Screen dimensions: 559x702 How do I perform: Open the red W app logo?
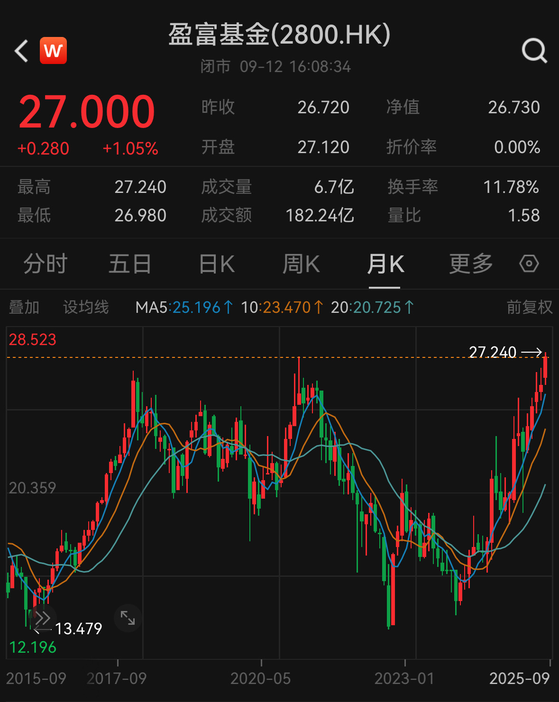tap(53, 51)
